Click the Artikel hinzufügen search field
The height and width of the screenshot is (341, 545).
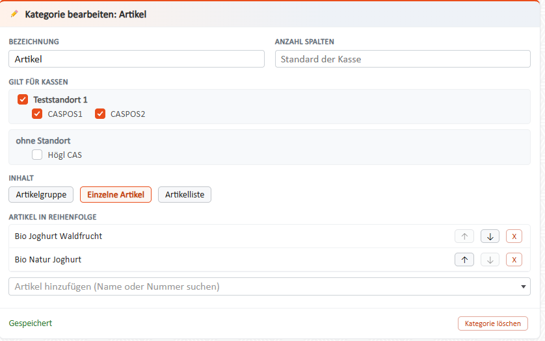click(x=269, y=287)
